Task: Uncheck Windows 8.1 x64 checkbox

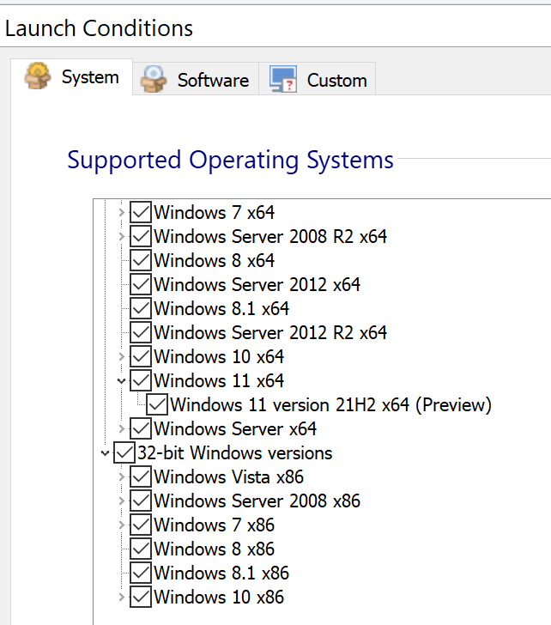Action: 140,308
